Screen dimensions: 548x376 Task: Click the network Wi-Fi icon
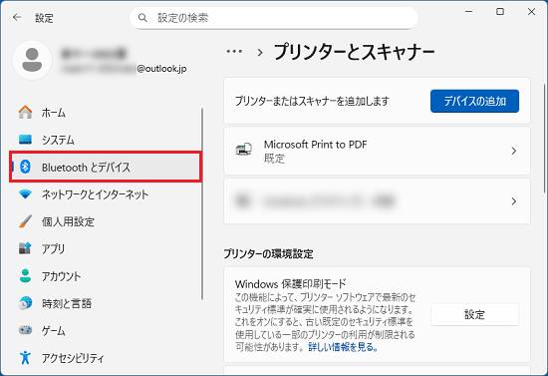tap(25, 193)
